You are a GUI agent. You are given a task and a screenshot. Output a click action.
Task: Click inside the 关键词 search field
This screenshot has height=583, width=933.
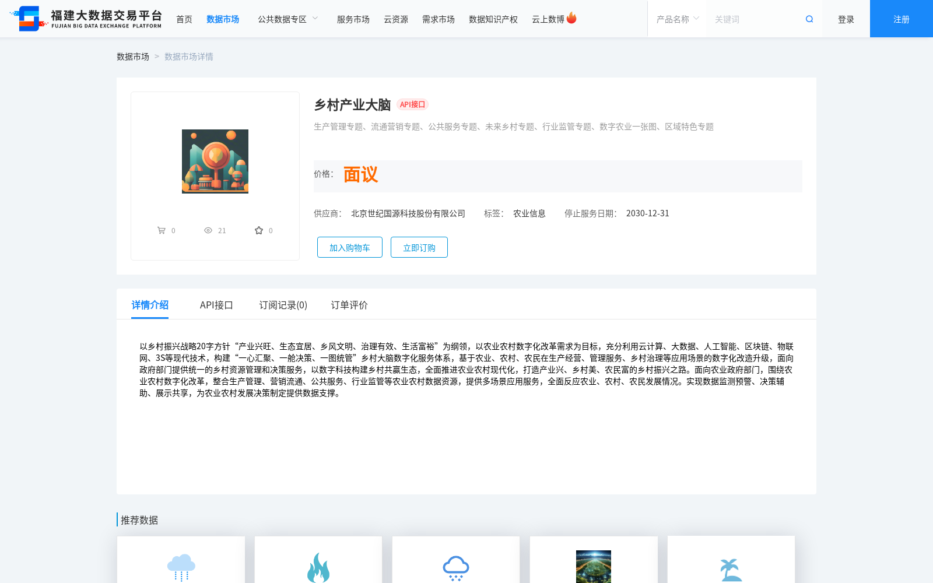[x=752, y=19]
